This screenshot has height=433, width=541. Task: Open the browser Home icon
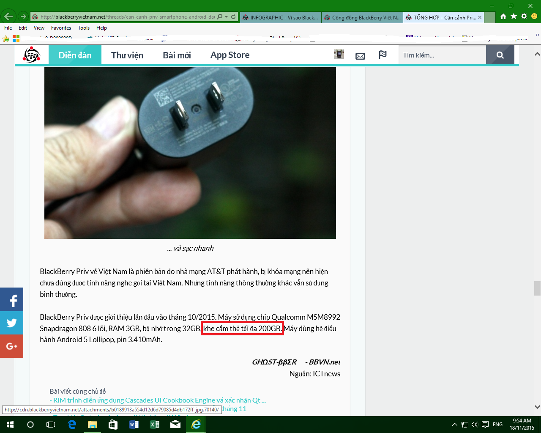click(503, 16)
